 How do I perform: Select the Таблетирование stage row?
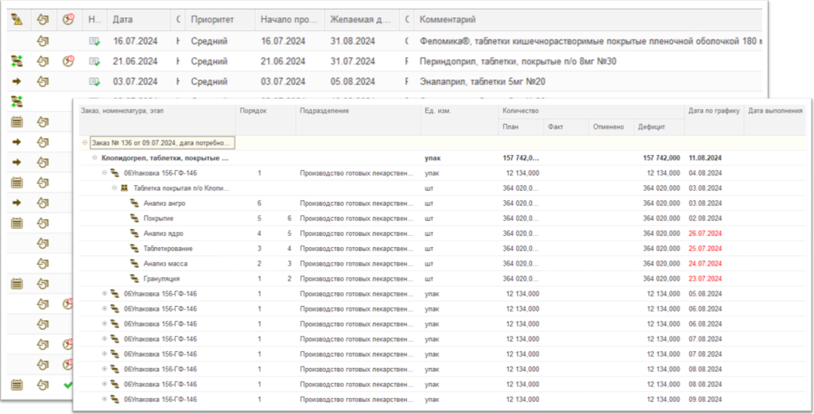(442, 249)
